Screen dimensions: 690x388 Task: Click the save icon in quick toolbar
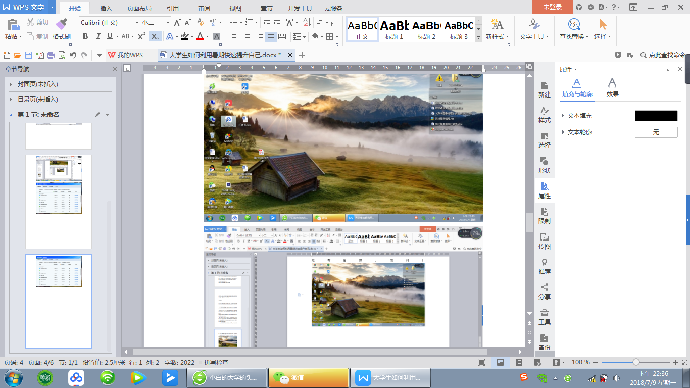[29, 55]
